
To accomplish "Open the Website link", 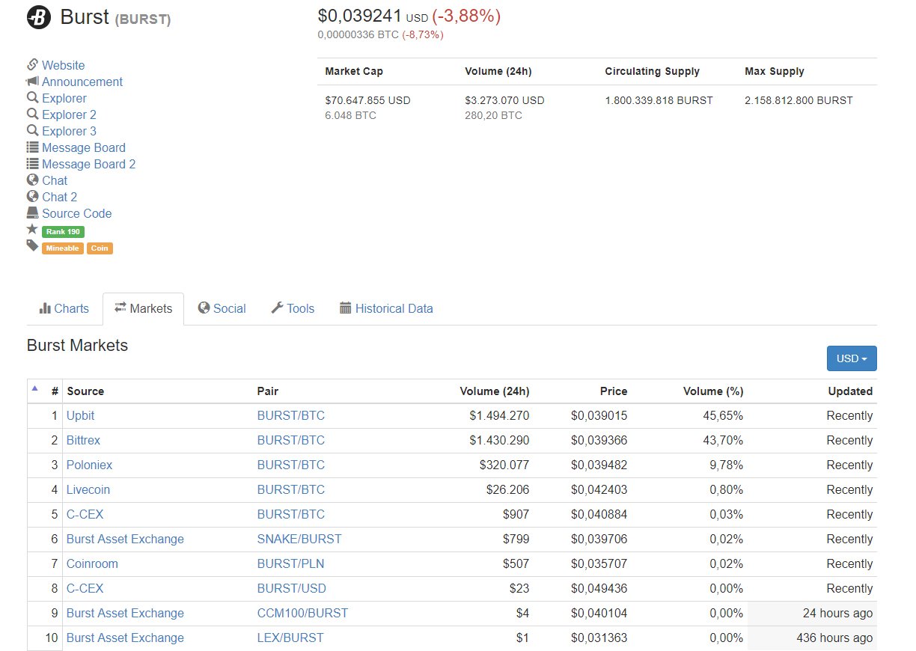I will pos(64,65).
